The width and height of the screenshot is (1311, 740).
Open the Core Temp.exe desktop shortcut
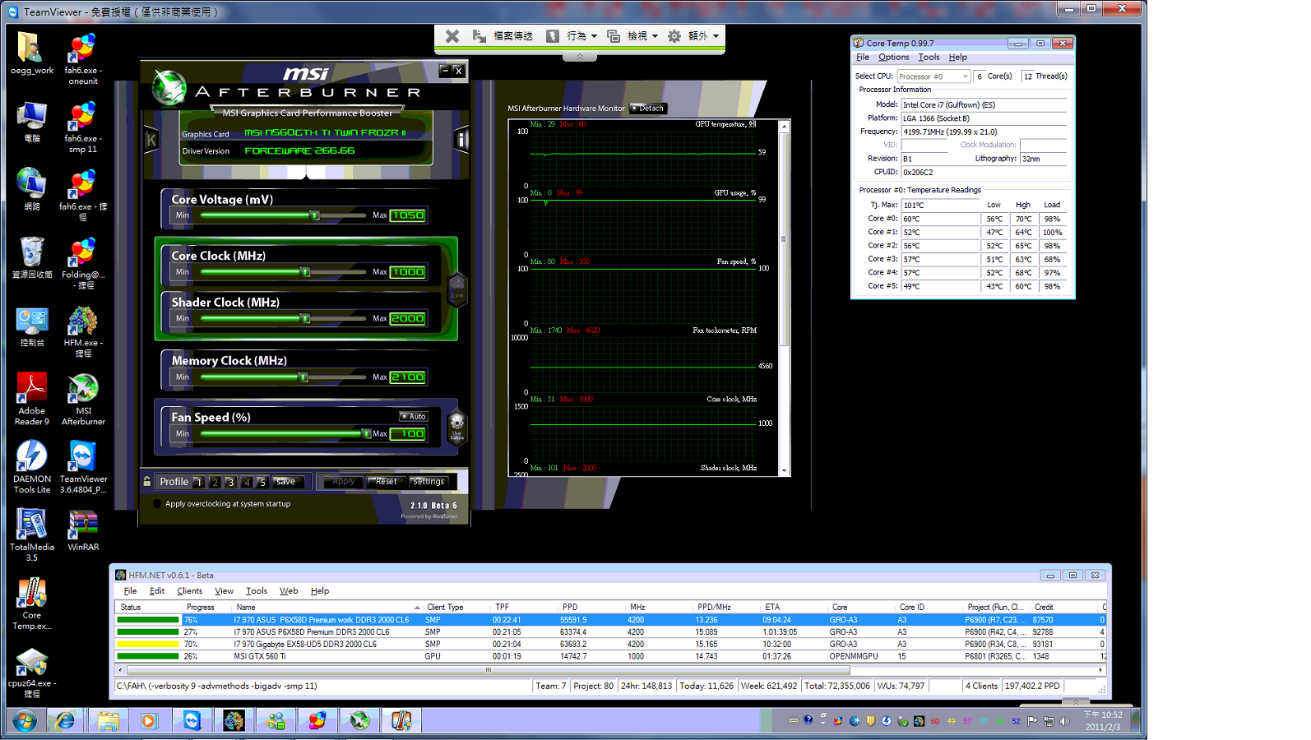(32, 604)
